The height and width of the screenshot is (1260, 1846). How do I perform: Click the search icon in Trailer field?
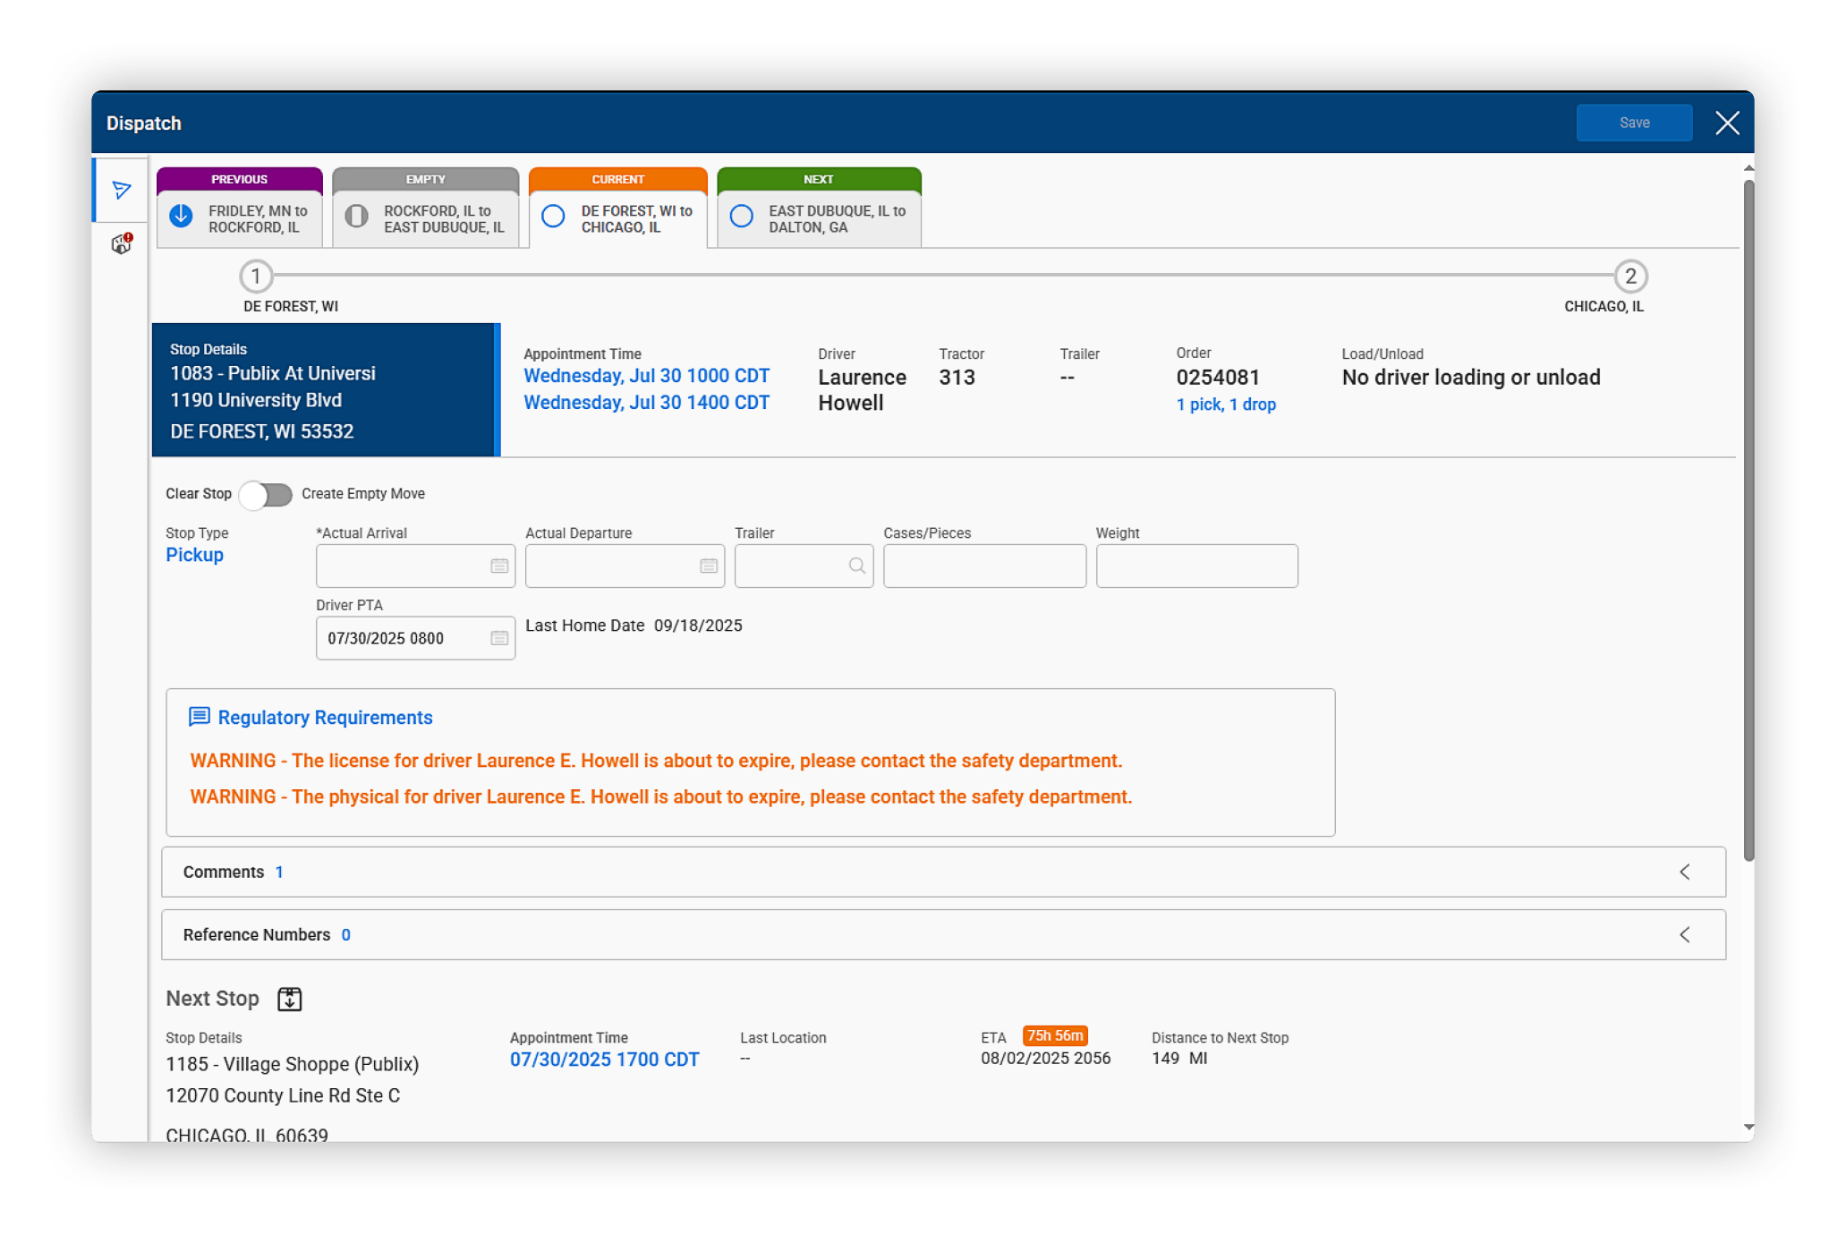(856, 565)
